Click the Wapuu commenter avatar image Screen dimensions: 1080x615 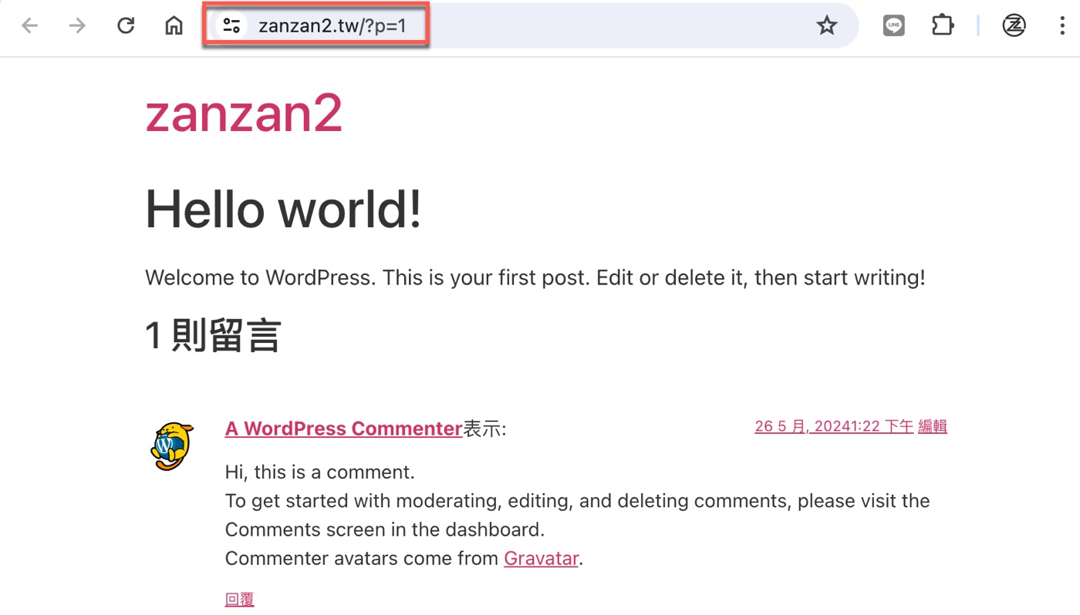click(x=170, y=445)
